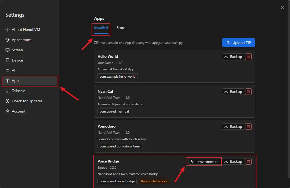
Task: Click the Hello World app title
Action: 108,56
